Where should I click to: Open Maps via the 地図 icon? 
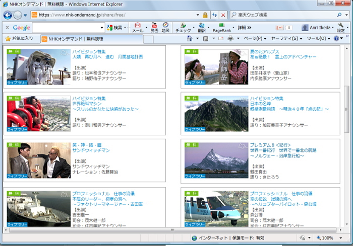[165, 27]
